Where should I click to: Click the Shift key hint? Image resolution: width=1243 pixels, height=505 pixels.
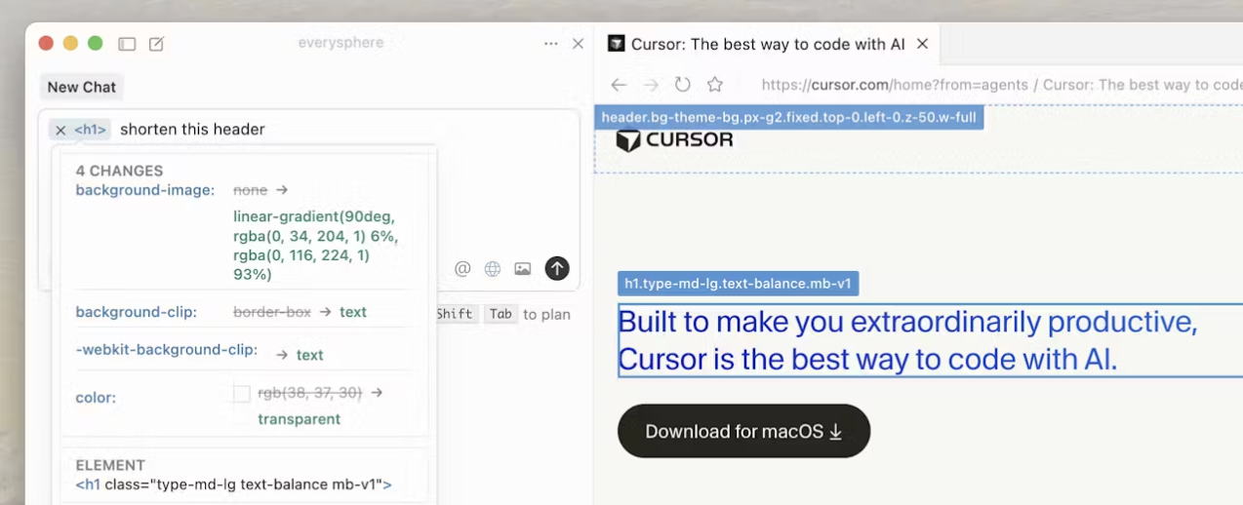click(x=454, y=314)
